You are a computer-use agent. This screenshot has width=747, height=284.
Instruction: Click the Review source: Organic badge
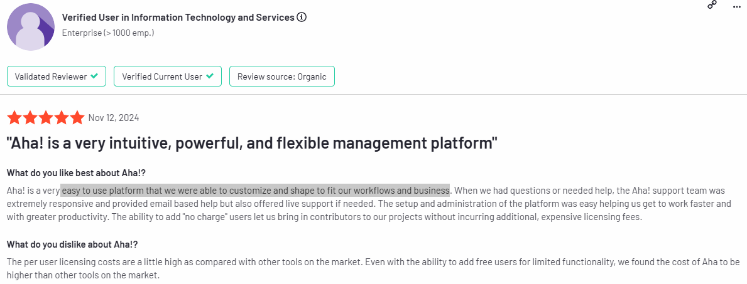tap(282, 76)
